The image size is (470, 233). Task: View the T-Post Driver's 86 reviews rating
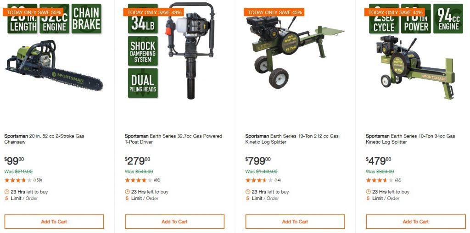click(143, 180)
